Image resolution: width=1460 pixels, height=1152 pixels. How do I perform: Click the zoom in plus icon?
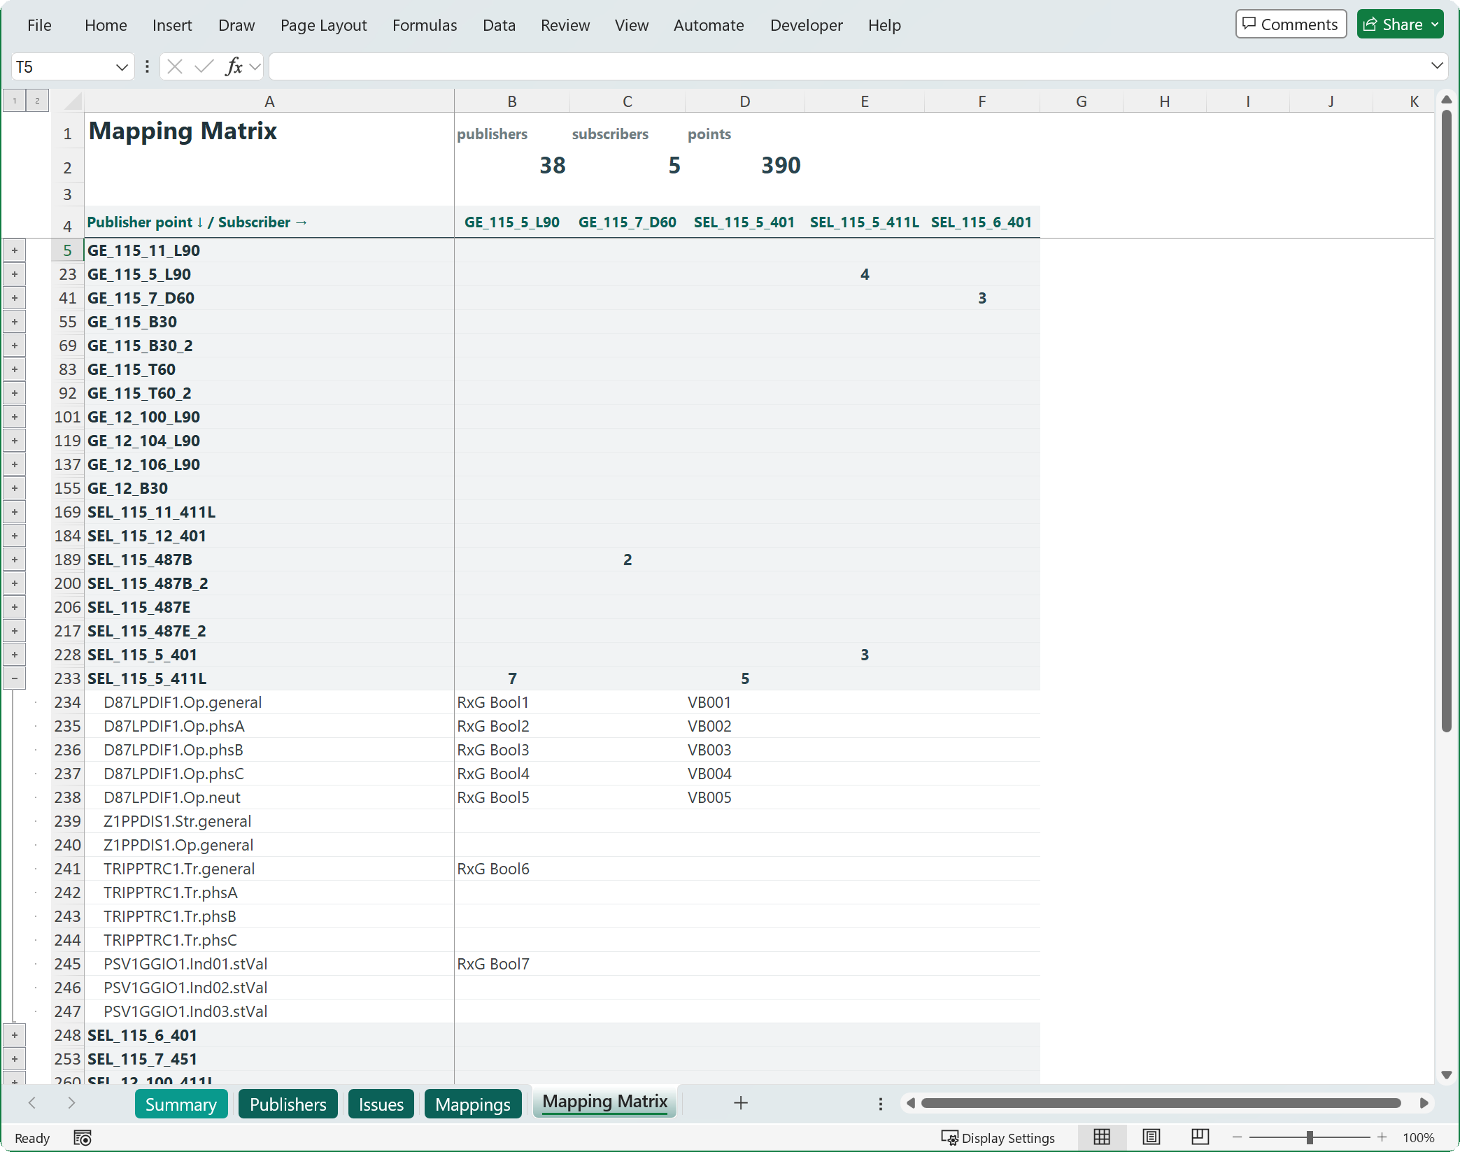(x=1382, y=1137)
